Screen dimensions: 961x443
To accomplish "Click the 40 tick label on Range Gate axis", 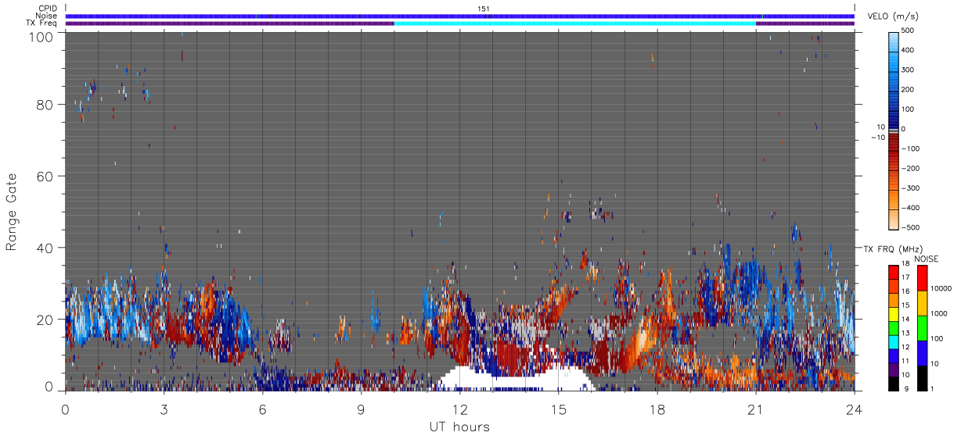I will point(45,248).
